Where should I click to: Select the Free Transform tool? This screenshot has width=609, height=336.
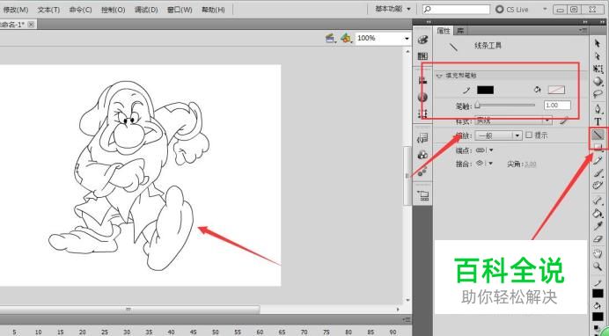pyautogui.click(x=598, y=69)
